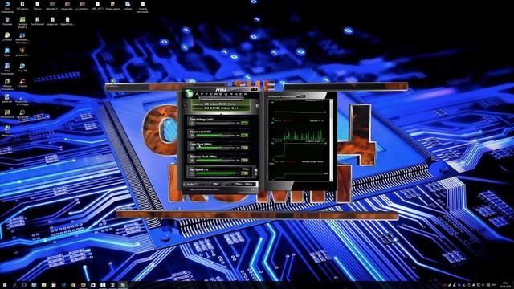Click the Detach button in monitor window
The width and height of the screenshot is (514, 289).
(x=300, y=96)
